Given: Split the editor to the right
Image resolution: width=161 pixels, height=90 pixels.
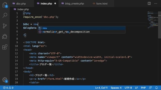Looking at the screenshot, I should (149, 3).
